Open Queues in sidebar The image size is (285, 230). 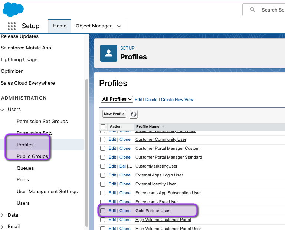(x=25, y=168)
